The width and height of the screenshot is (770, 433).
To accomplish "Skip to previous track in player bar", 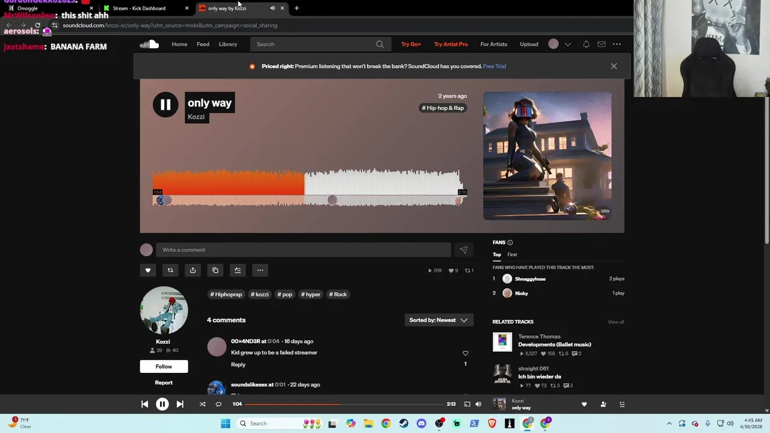I will (x=144, y=404).
